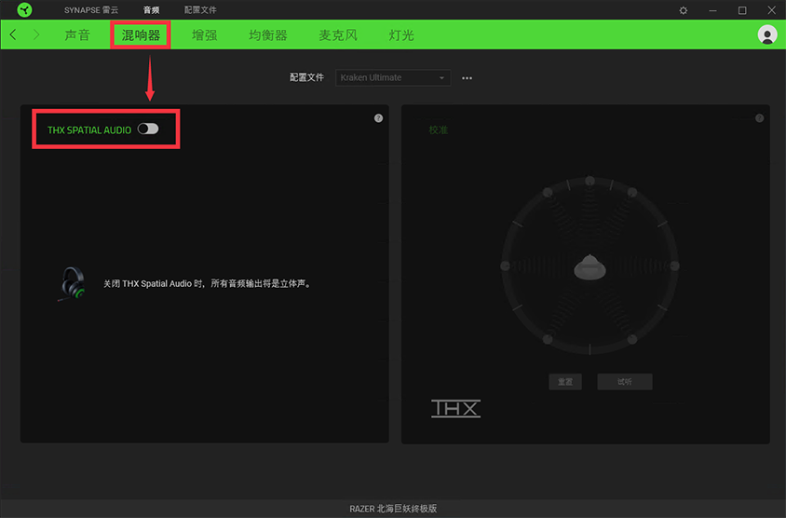Go back with the left arrow
This screenshot has width=786, height=518.
13,34
